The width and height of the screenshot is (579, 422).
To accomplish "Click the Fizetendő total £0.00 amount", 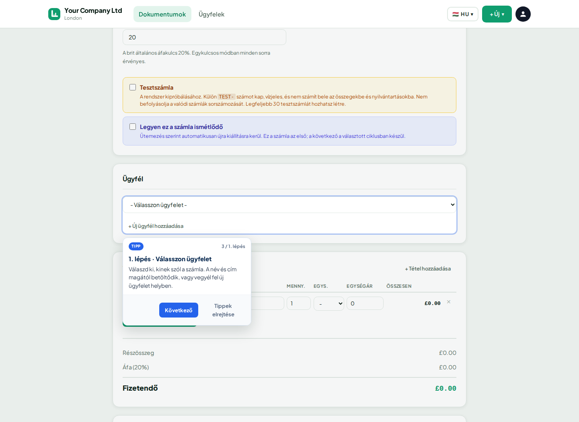I will tap(446, 388).
